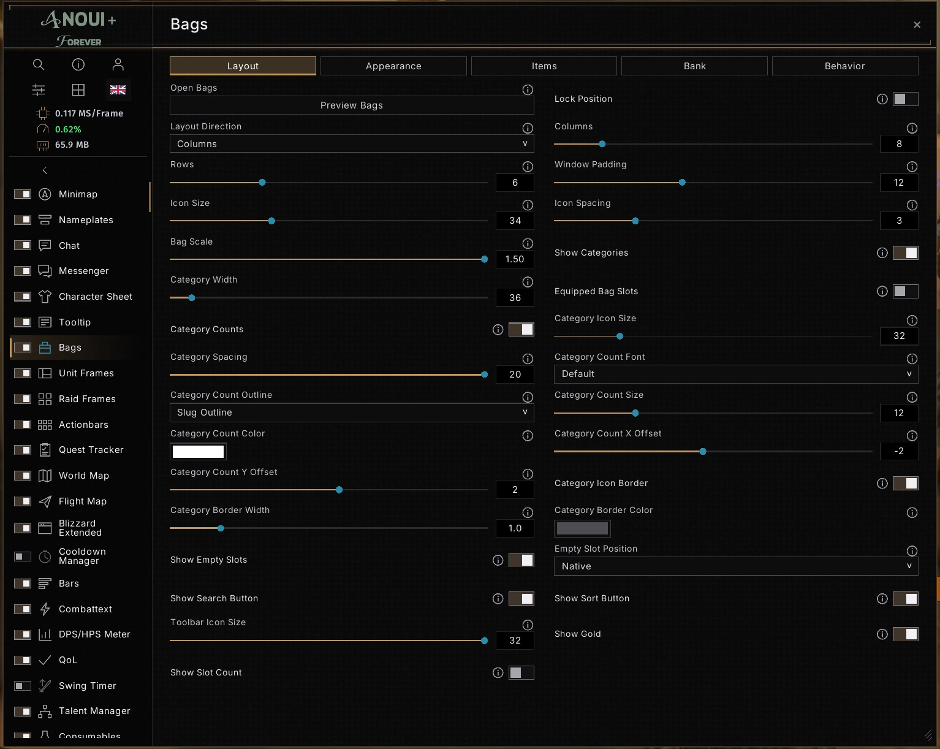The image size is (940, 749).
Task: Open the Category Count Outline dropdown
Action: [x=352, y=413]
